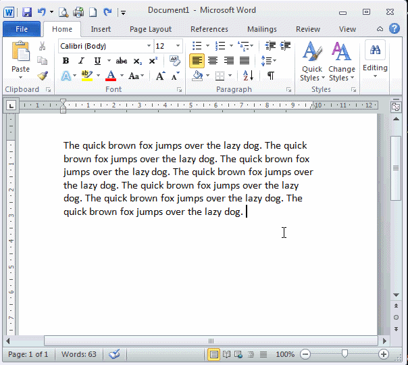408x365 pixels.
Task: Open the References tab
Action: [209, 29]
